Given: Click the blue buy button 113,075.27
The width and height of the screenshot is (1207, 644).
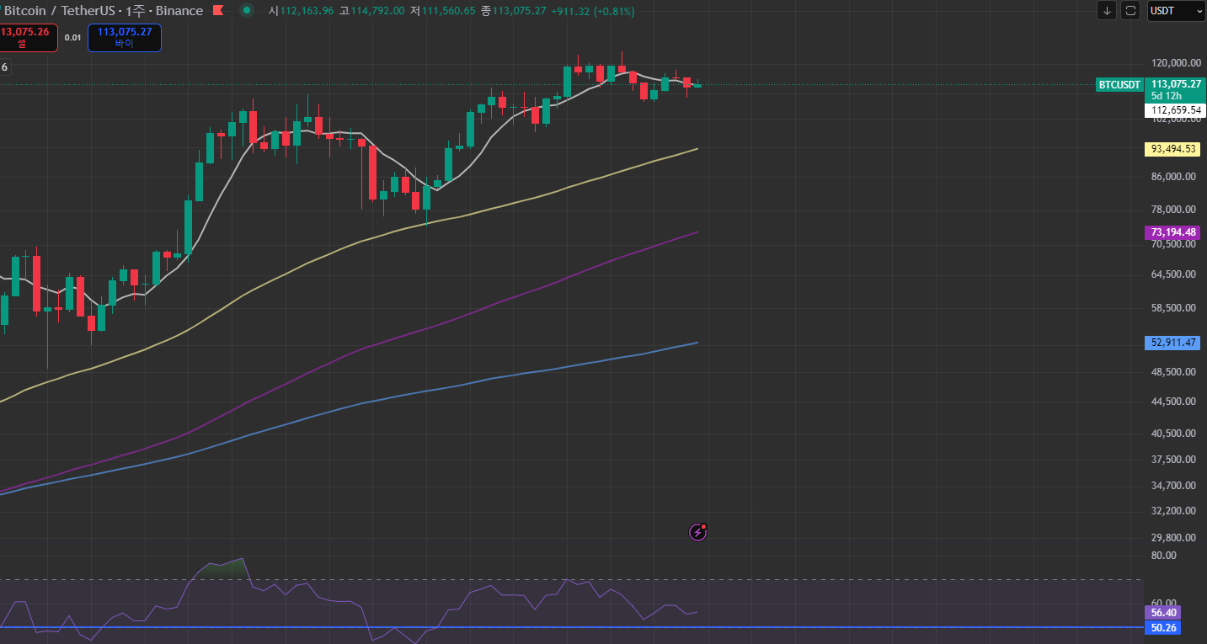Looking at the screenshot, I should pos(125,38).
